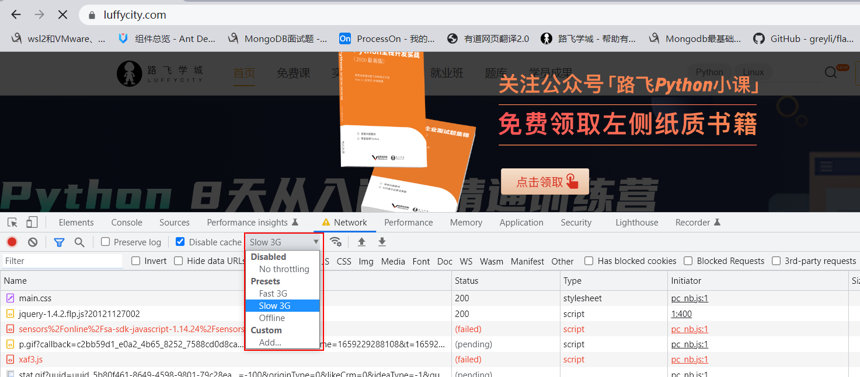The height and width of the screenshot is (377, 860).
Task: Open the inspect element picker tool
Action: (12, 222)
